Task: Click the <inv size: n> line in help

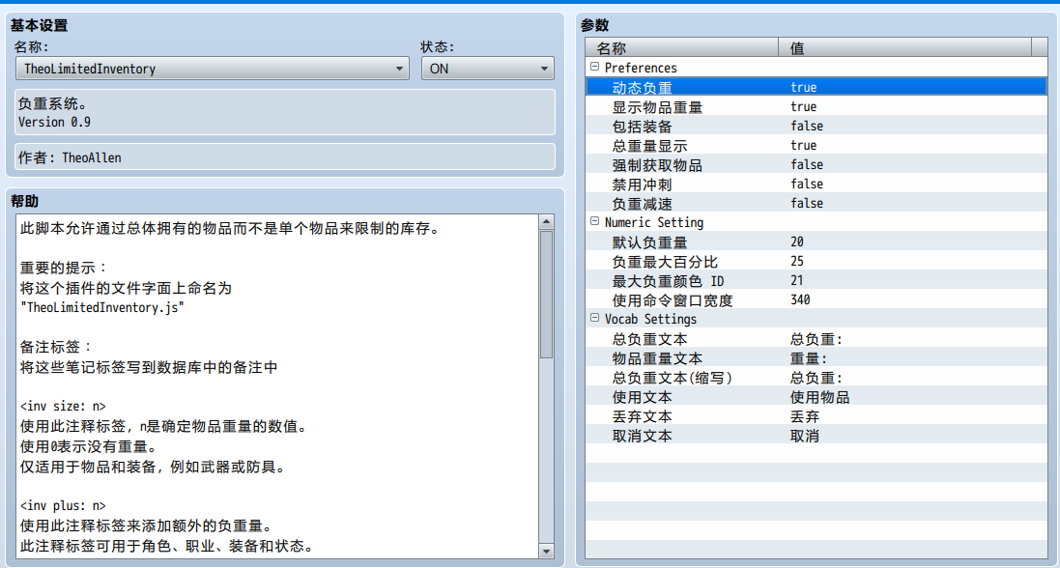Action: 63,407
